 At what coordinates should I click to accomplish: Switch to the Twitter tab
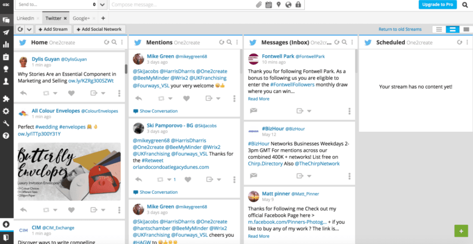click(54, 18)
